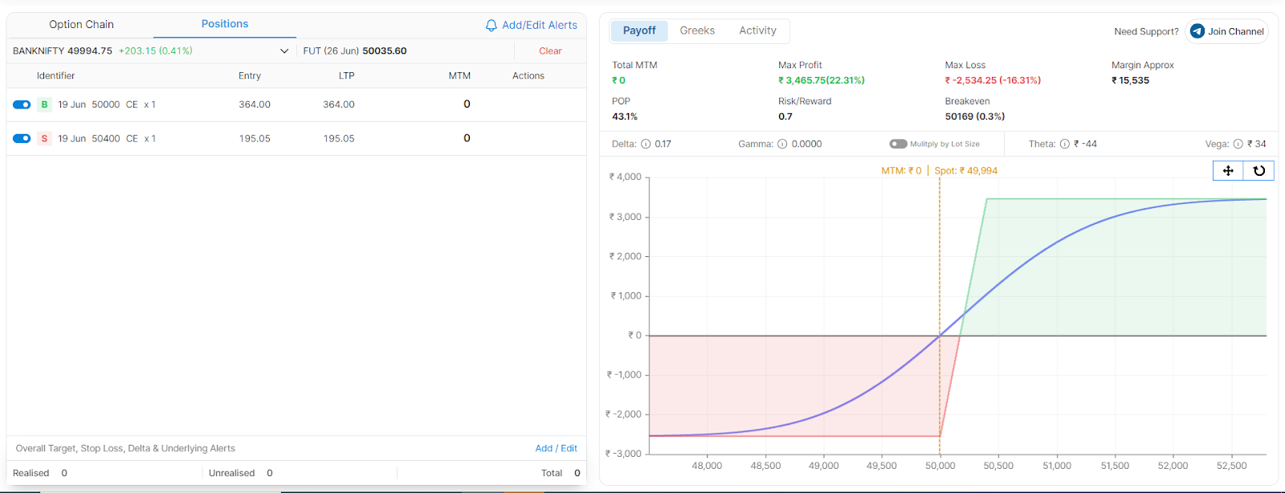Click the red Clear button
Image resolution: width=1285 pixels, height=493 pixels.
pos(550,51)
